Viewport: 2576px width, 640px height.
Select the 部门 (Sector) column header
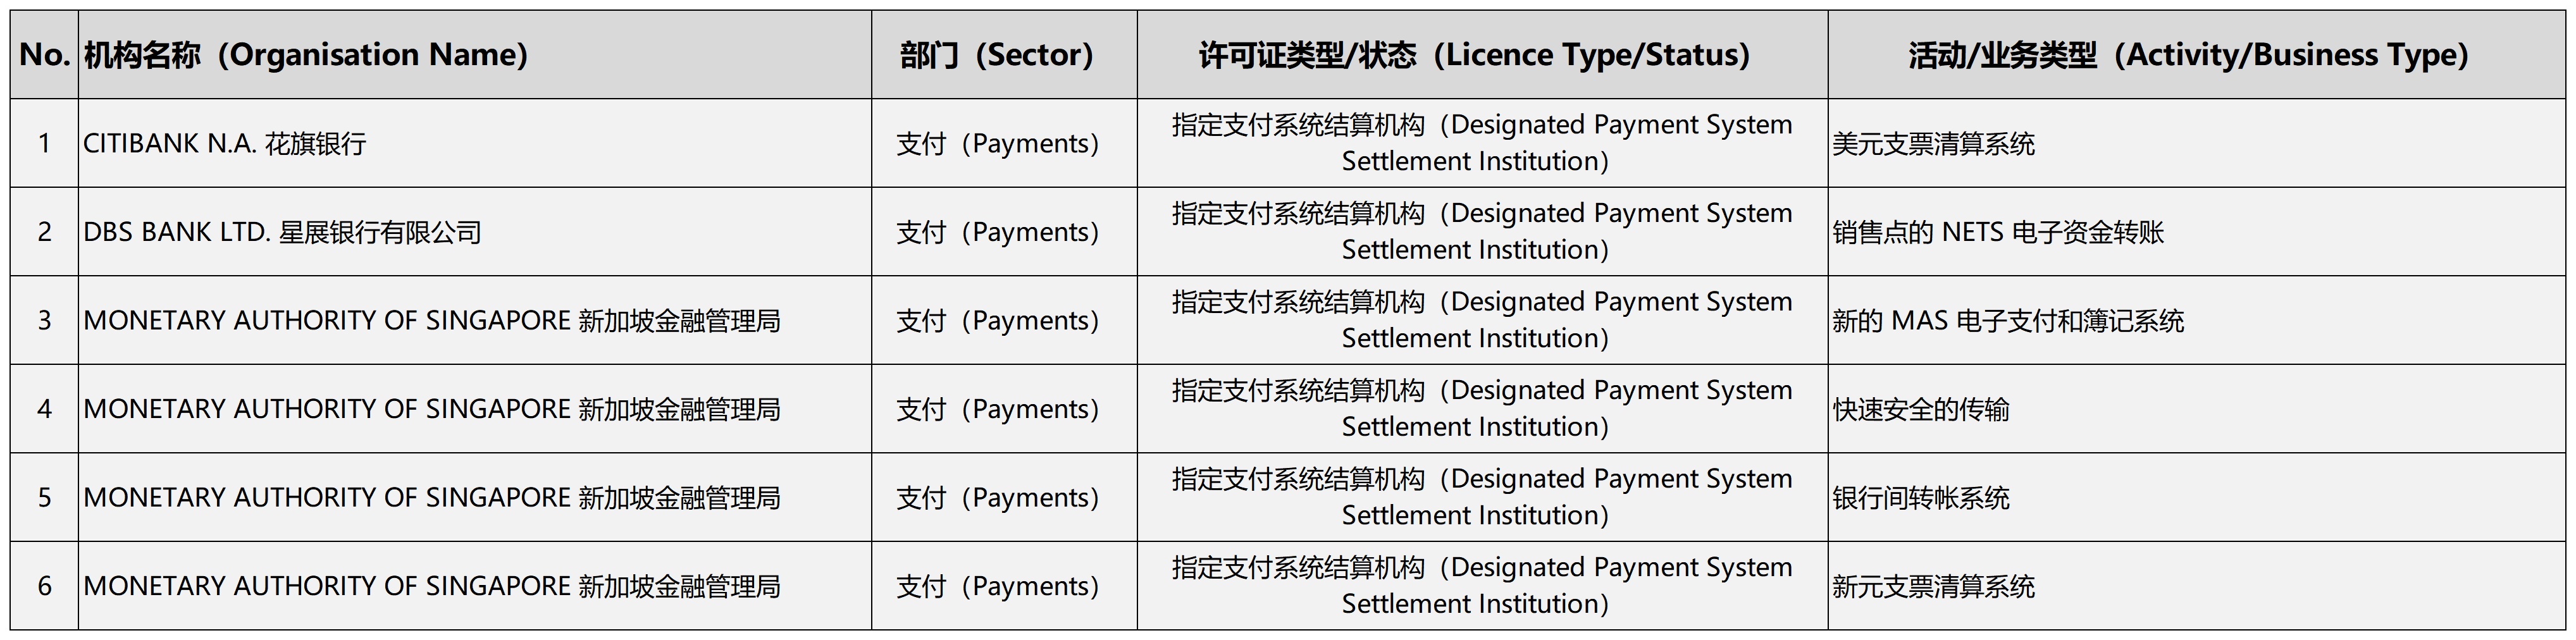(x=1004, y=55)
